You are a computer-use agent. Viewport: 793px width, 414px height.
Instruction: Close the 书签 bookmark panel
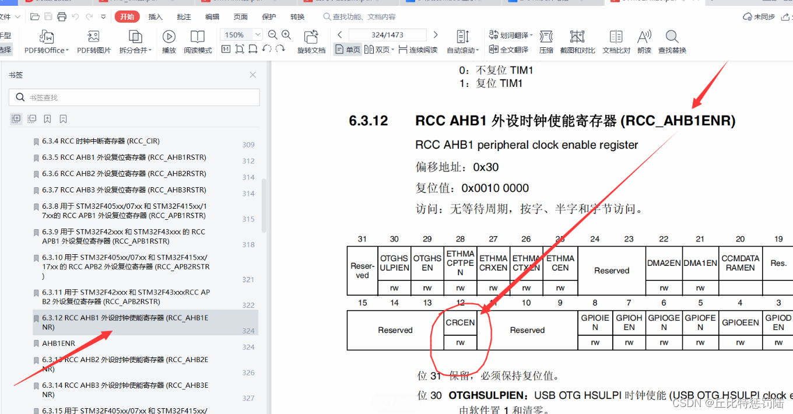(252, 75)
